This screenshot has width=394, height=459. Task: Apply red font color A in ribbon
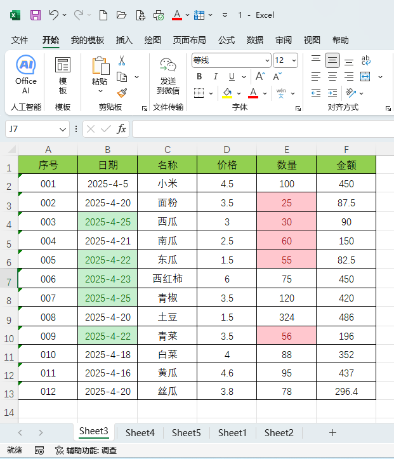253,93
